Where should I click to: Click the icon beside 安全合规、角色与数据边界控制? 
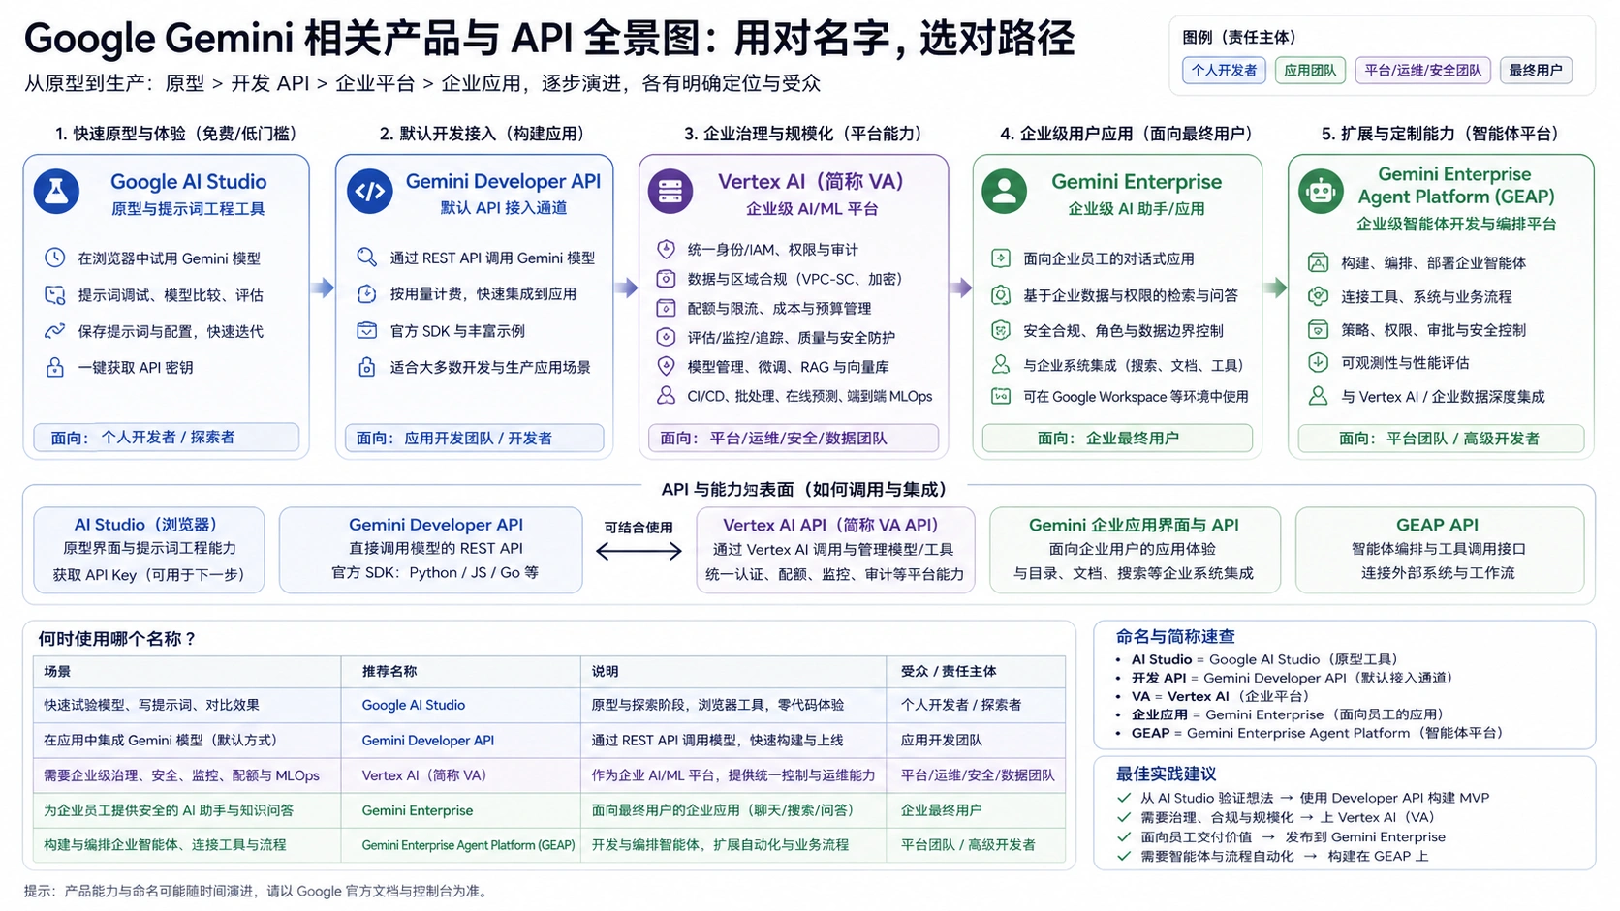click(x=1001, y=330)
